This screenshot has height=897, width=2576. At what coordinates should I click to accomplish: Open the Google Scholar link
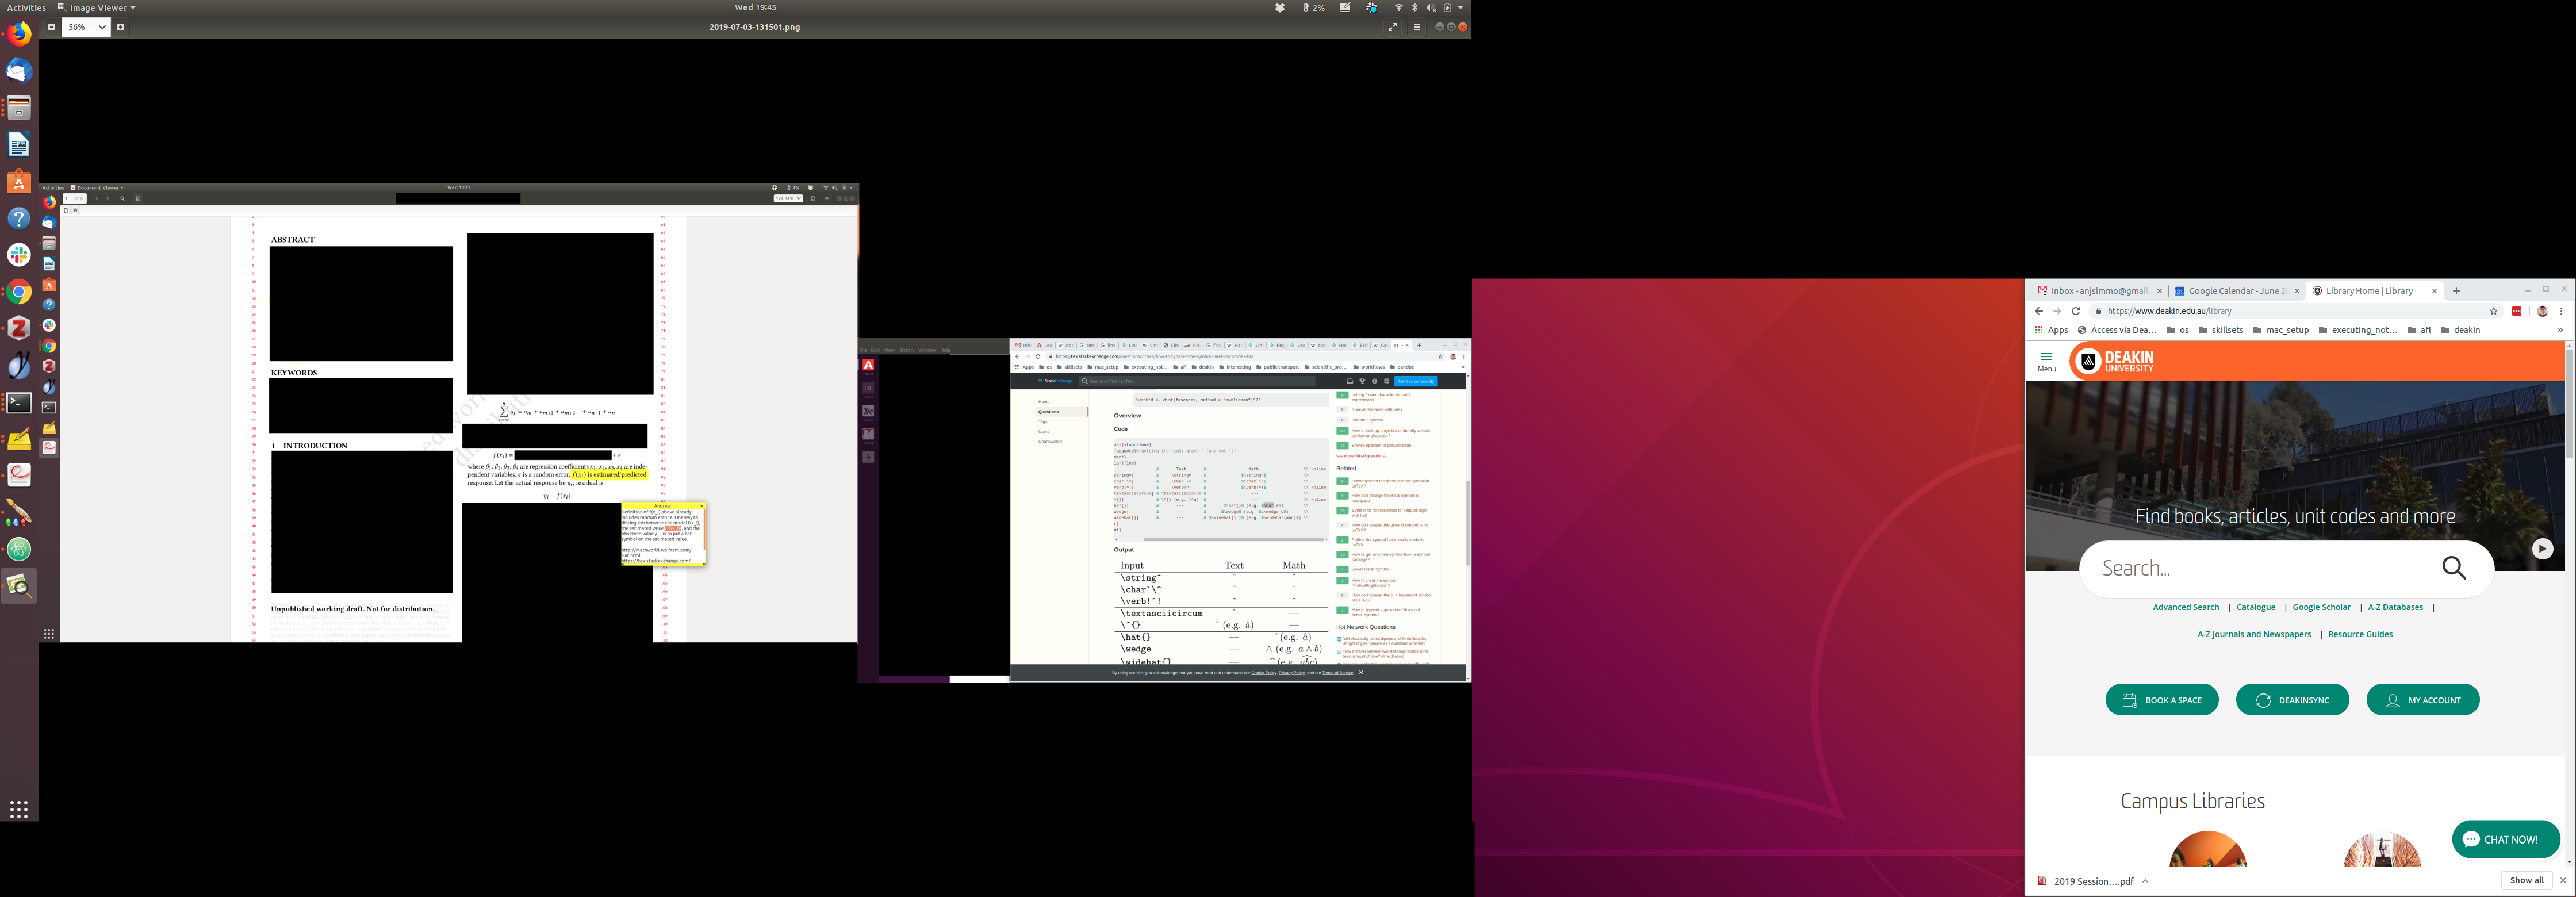tap(2321, 607)
